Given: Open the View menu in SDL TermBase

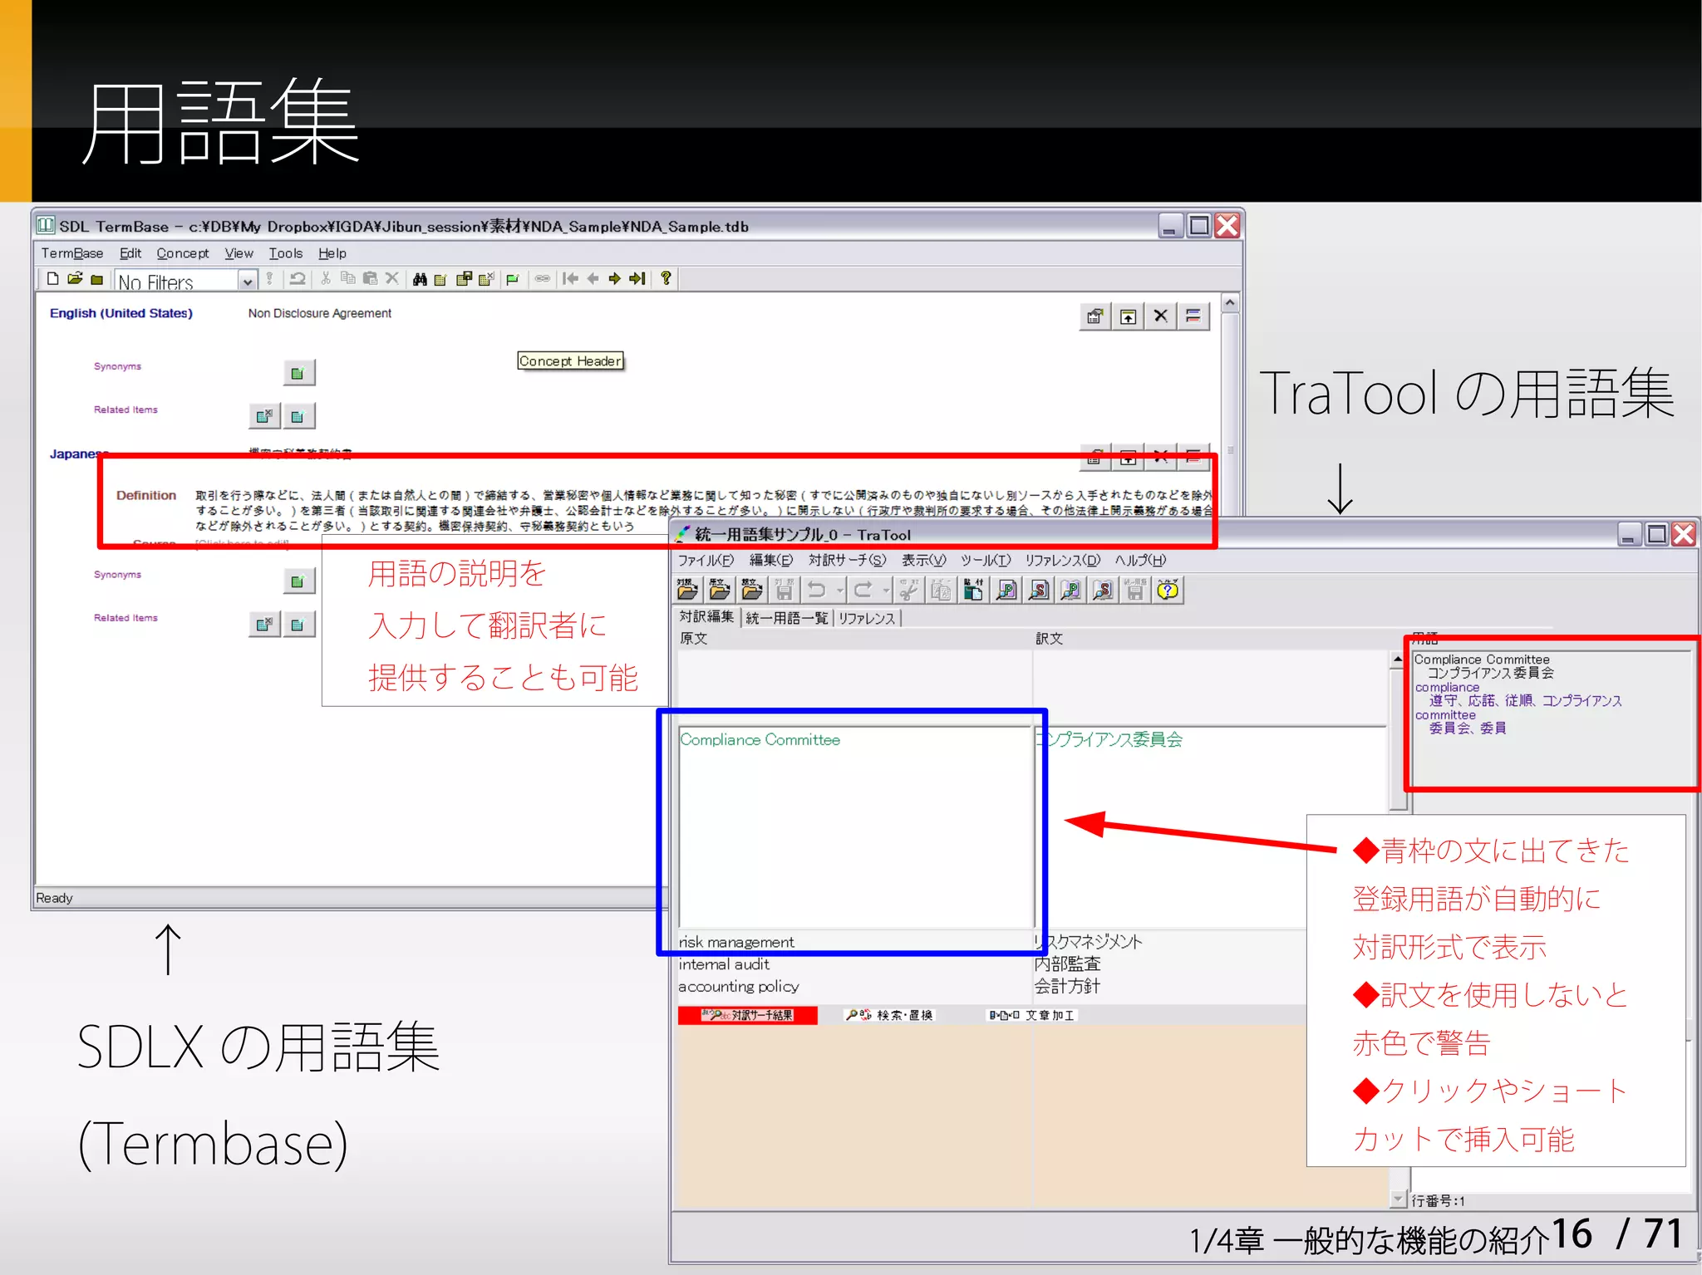Looking at the screenshot, I should [239, 253].
